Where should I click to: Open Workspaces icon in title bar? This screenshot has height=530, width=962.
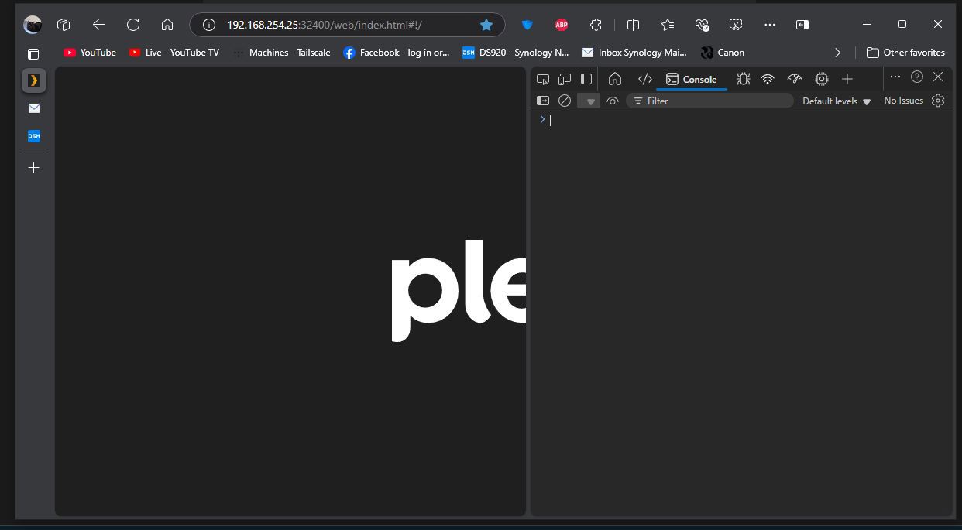pyautogui.click(x=64, y=25)
